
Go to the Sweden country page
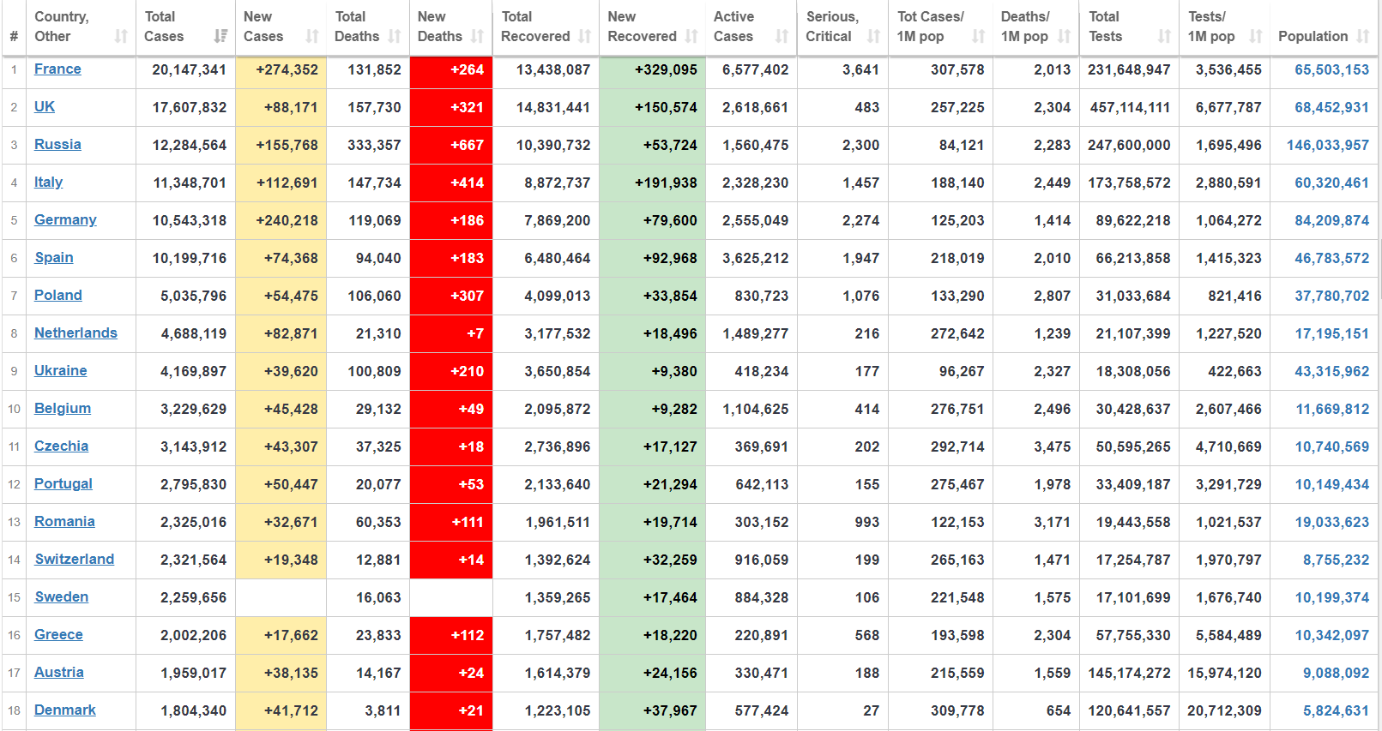click(x=62, y=596)
